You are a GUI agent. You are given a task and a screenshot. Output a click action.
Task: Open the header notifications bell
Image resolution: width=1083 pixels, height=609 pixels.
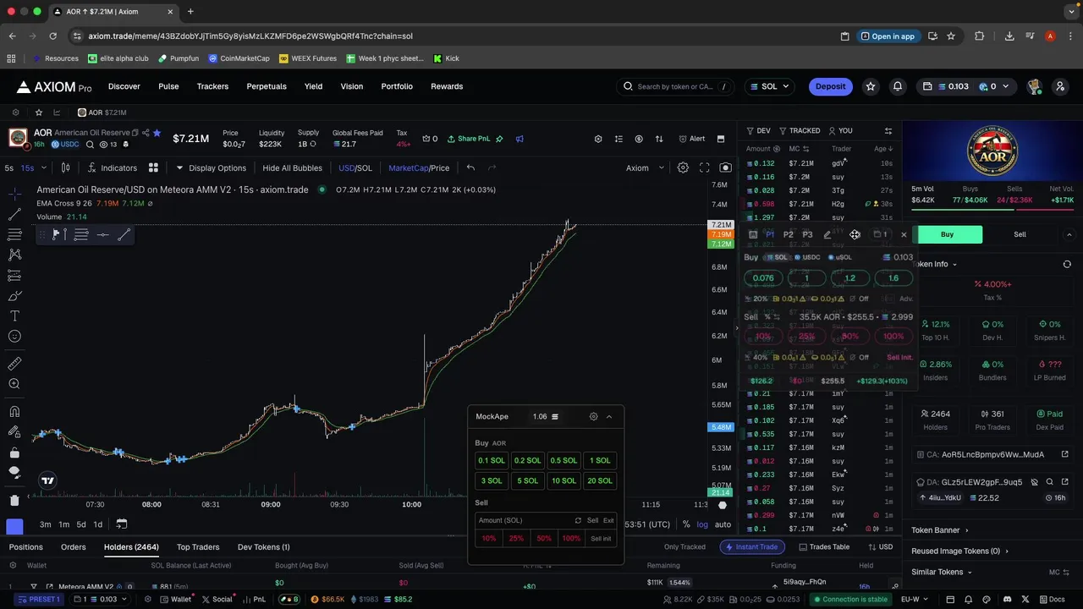point(898,86)
